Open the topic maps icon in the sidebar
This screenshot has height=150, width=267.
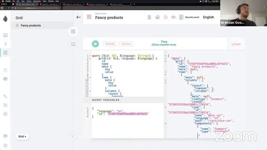click(x=5, y=44)
